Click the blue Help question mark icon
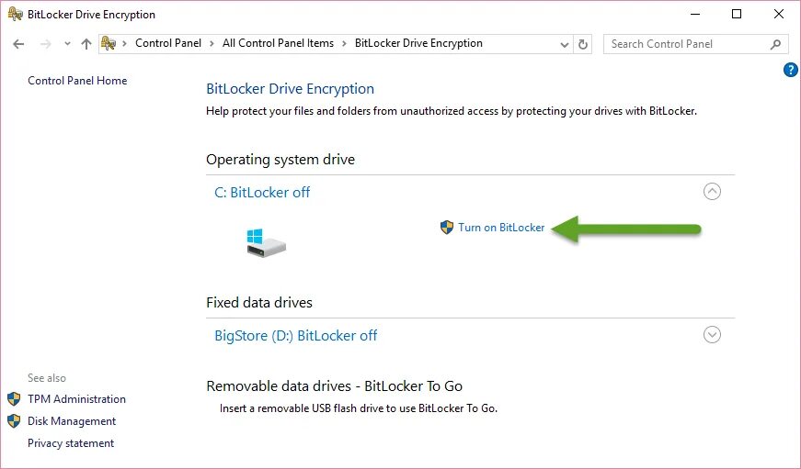Screen dimensions: 801x469 click(x=791, y=70)
